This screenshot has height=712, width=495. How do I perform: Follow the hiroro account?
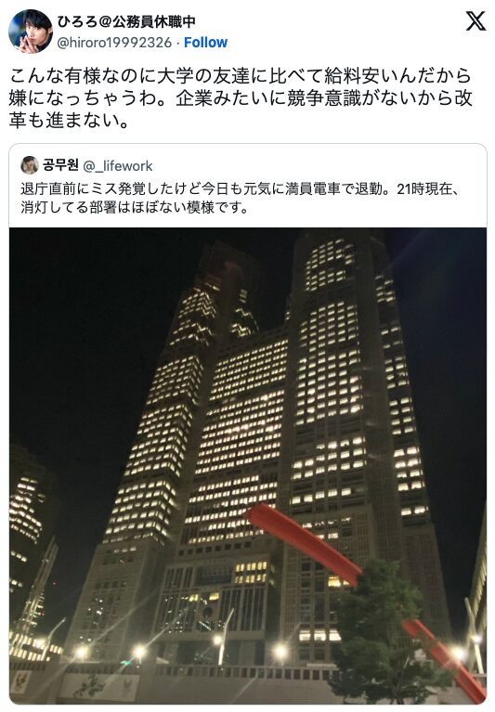206,42
